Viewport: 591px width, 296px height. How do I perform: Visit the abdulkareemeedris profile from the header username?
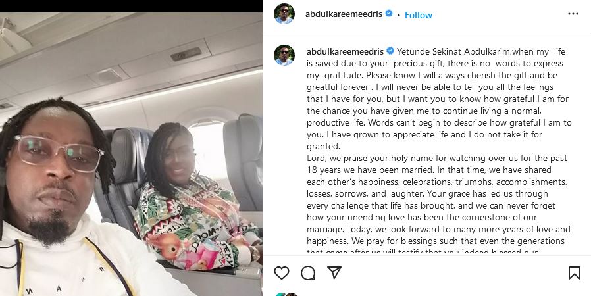[344, 14]
